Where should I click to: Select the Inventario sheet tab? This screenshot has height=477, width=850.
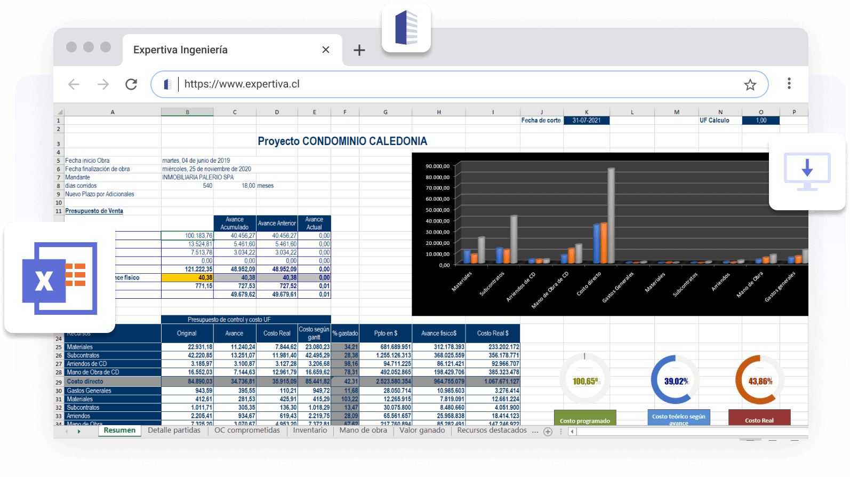click(310, 431)
